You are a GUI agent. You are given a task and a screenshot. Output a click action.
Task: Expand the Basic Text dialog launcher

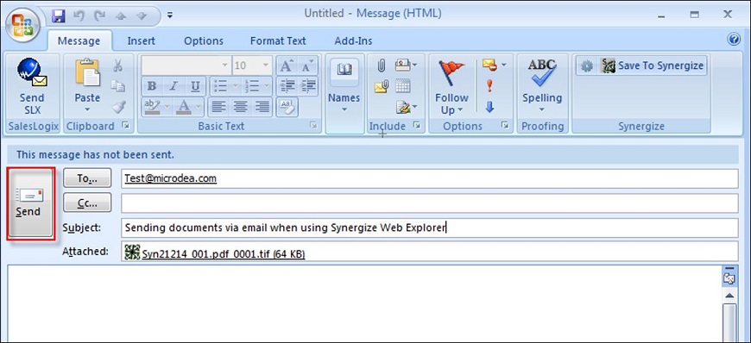(x=313, y=126)
